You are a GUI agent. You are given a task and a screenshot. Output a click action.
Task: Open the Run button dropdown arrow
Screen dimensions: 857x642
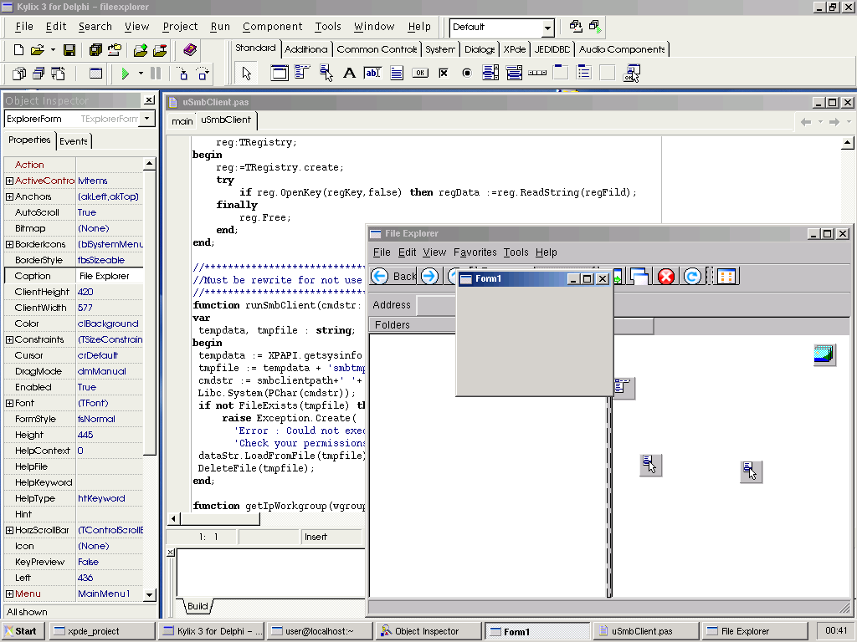coord(141,74)
